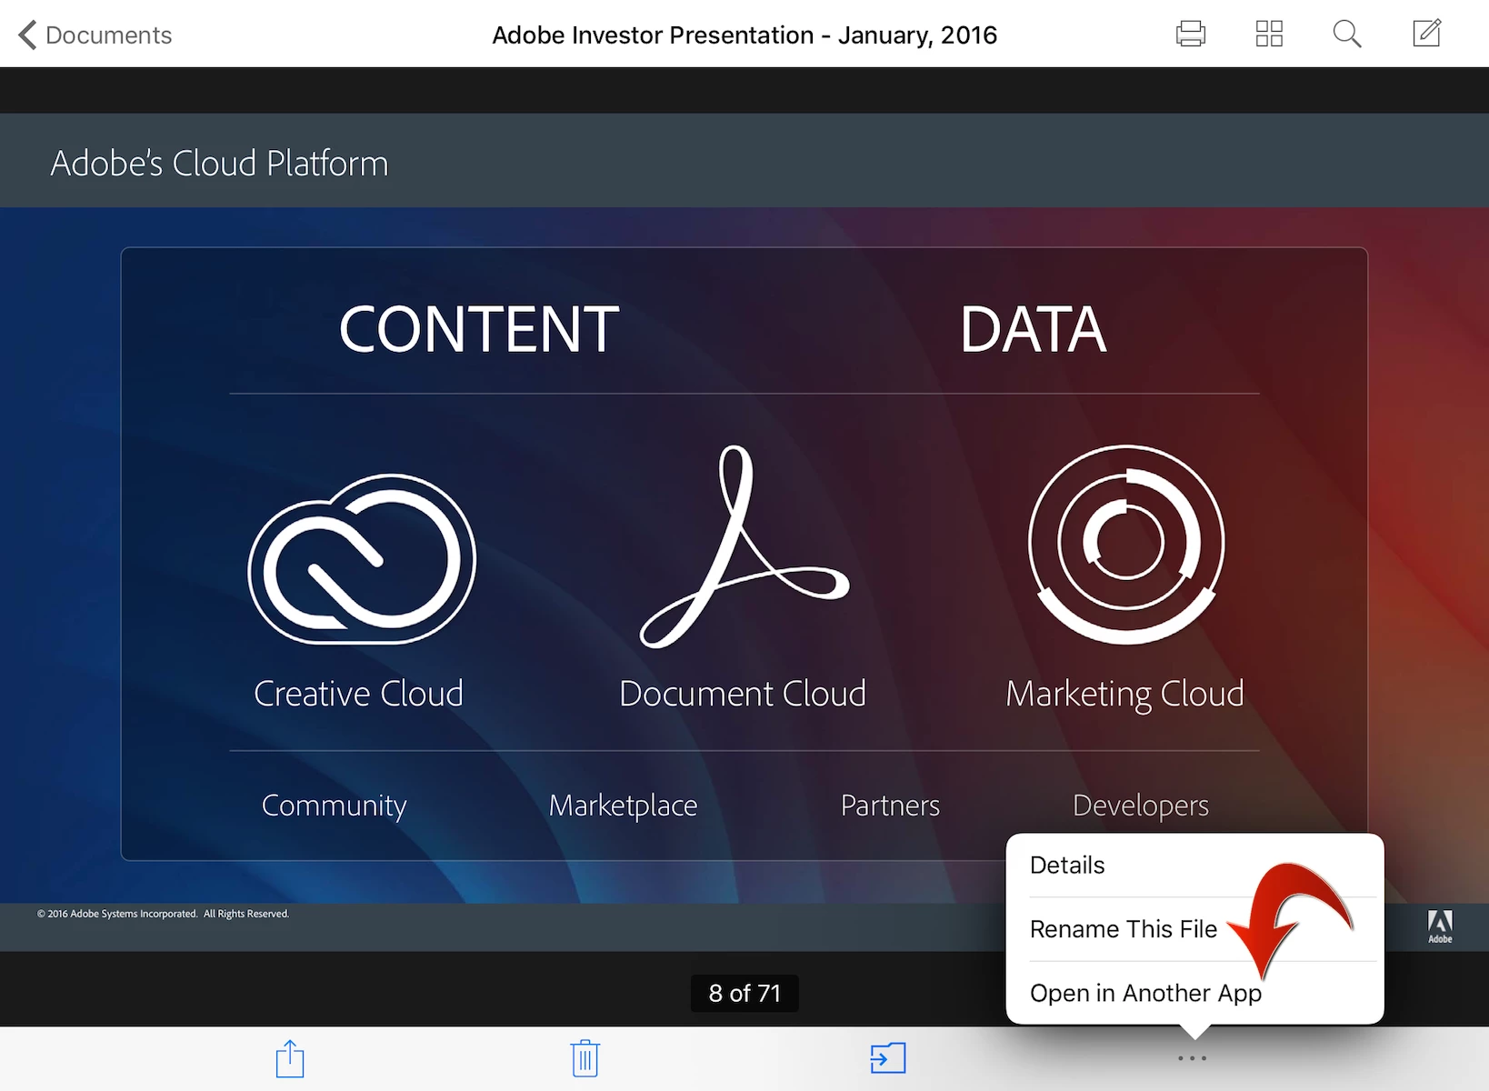Tap the Creative Cloud caption
Viewport: 1489px width, 1091px height.
tap(358, 694)
